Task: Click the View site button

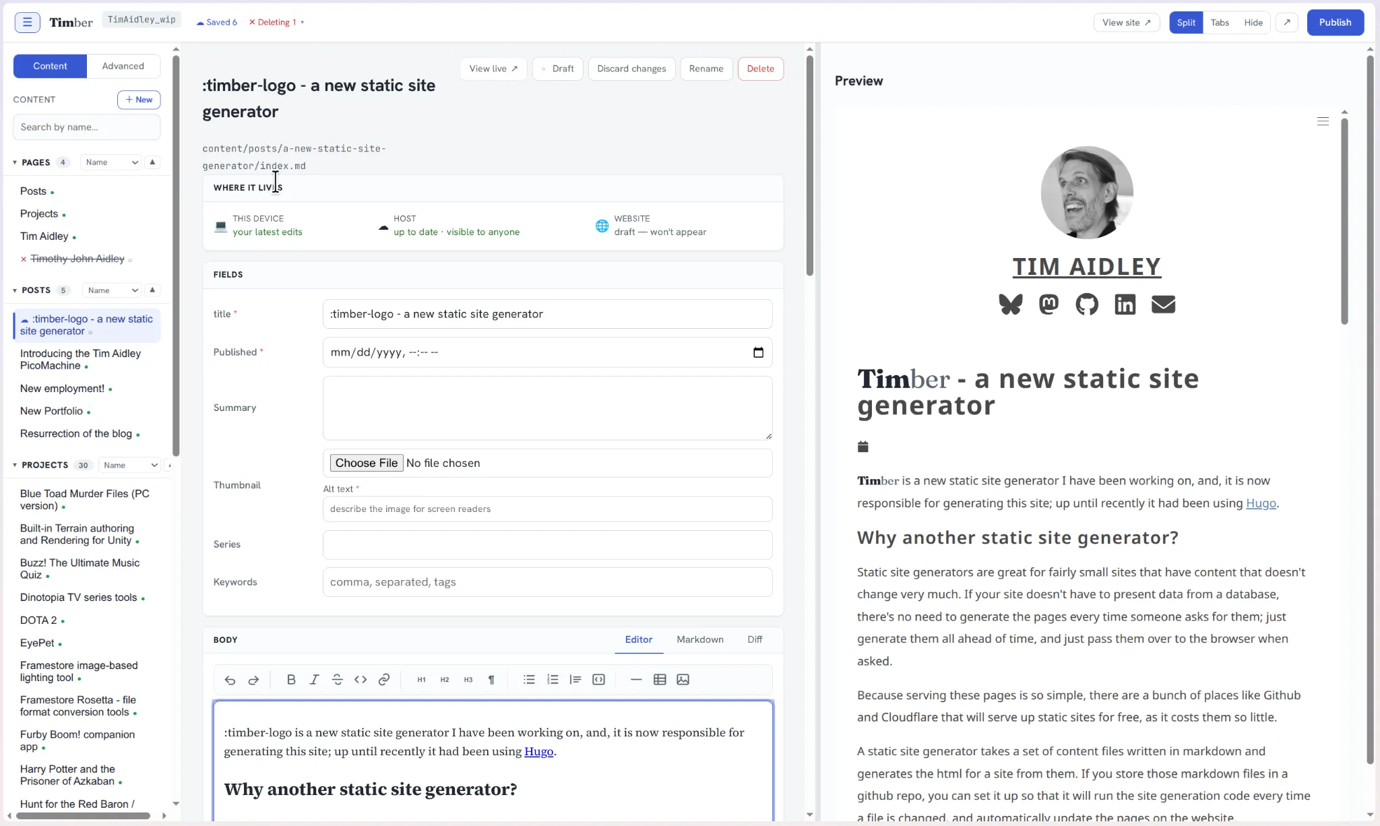Action: (x=1126, y=22)
